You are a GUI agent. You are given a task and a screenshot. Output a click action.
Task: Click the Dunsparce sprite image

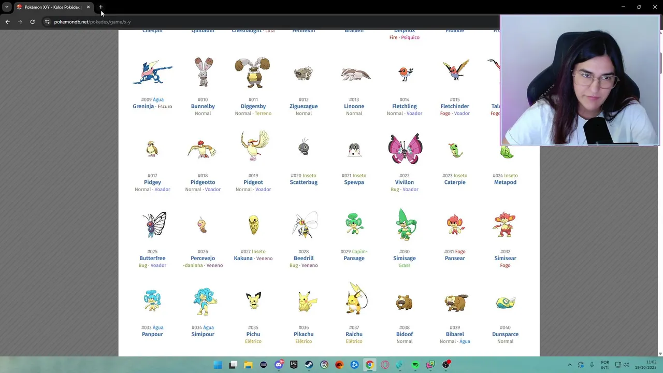tap(506, 302)
